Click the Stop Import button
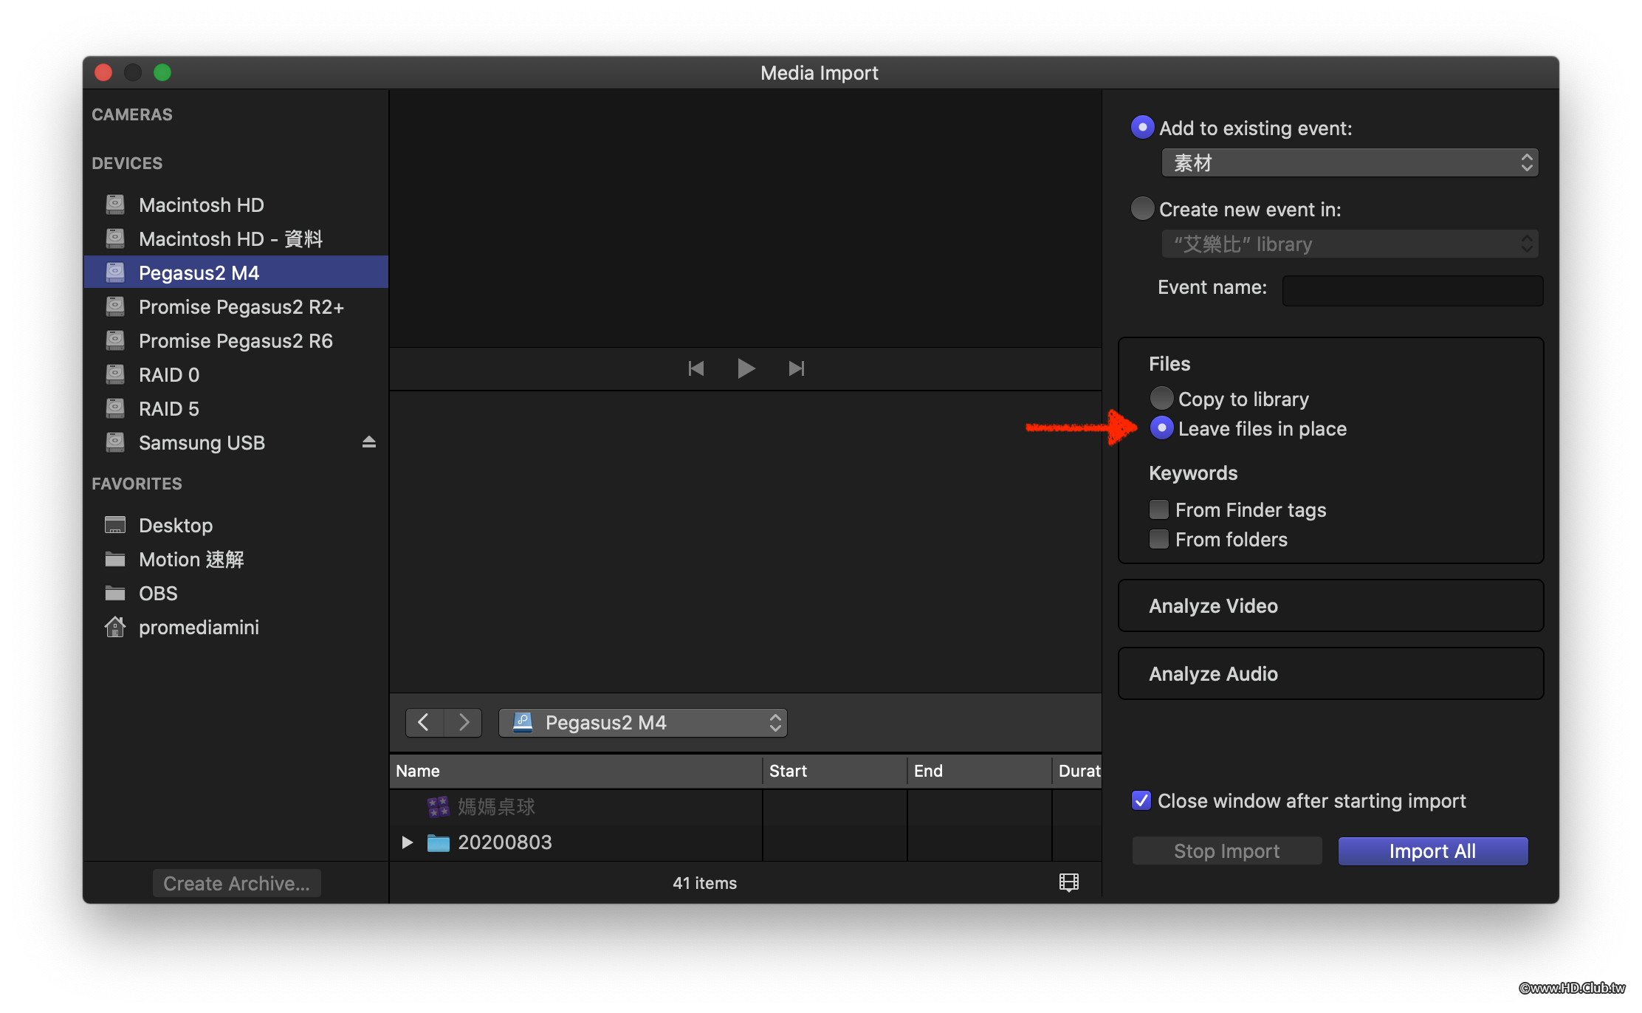Viewport: 1642px width, 1013px height. tap(1227, 851)
